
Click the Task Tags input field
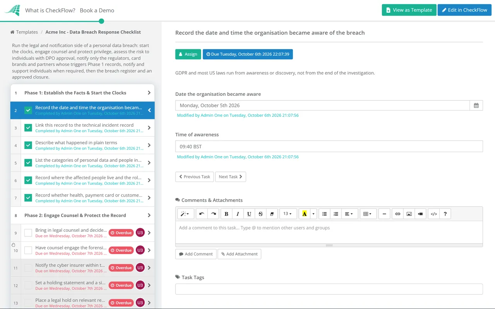[x=329, y=289]
